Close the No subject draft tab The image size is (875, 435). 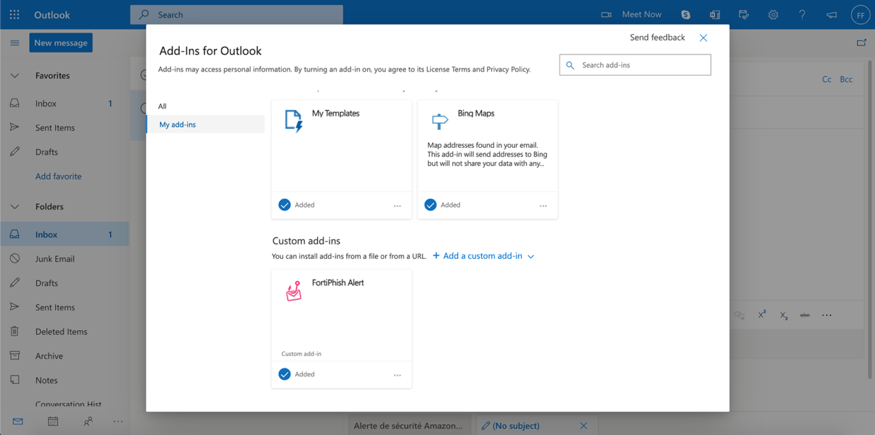[x=583, y=425]
